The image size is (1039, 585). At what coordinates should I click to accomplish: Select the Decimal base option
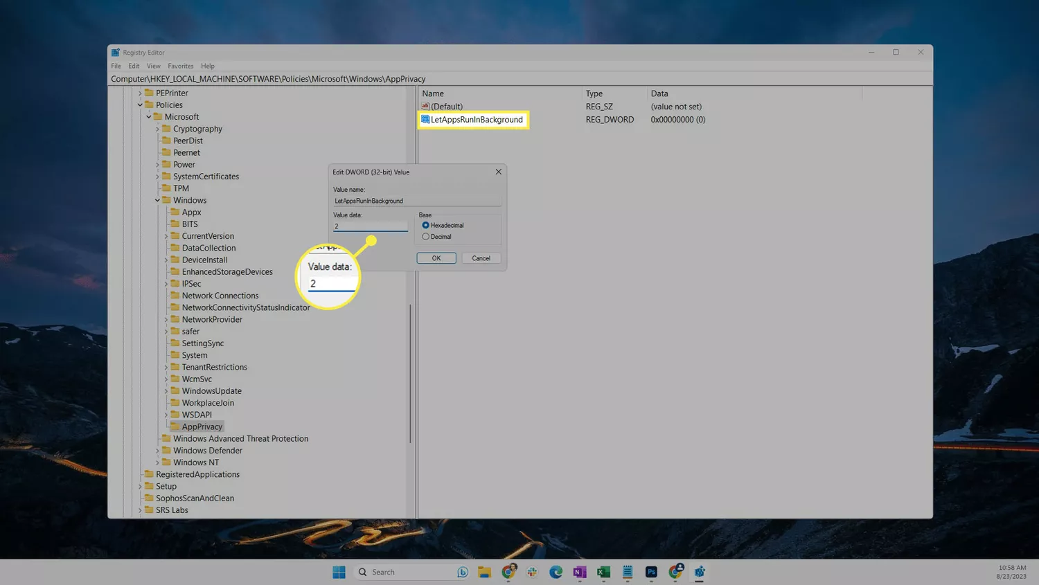coord(425,237)
